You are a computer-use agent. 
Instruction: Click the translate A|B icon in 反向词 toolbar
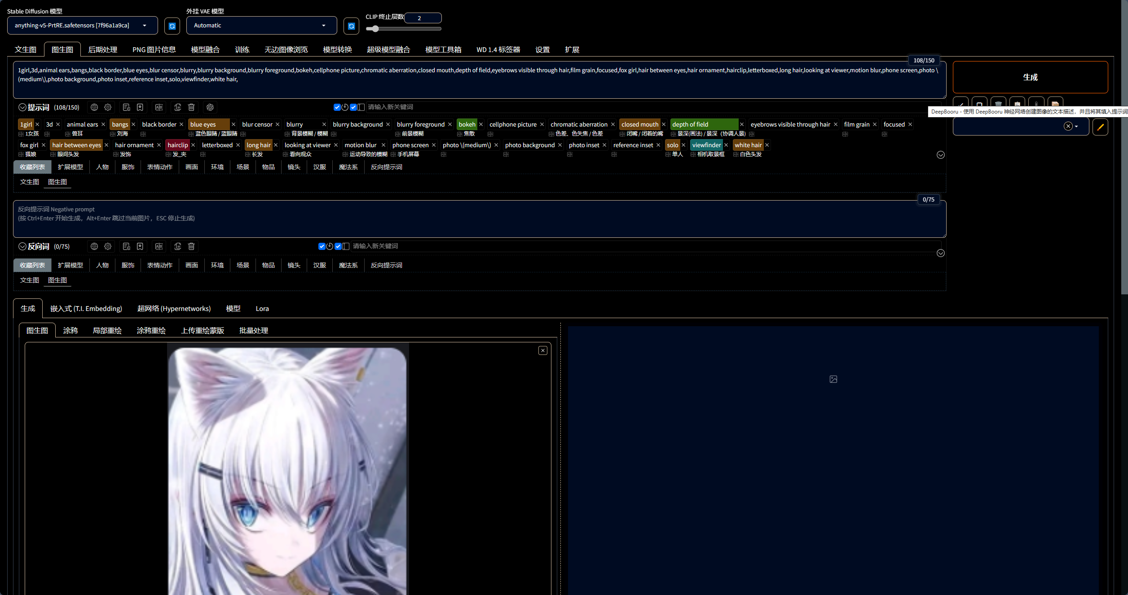159,246
